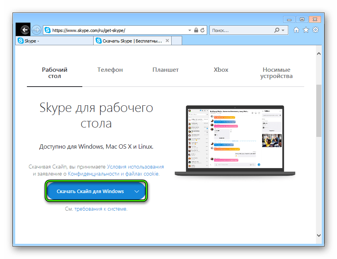
Task: Open the Home page icon
Action: point(296,30)
